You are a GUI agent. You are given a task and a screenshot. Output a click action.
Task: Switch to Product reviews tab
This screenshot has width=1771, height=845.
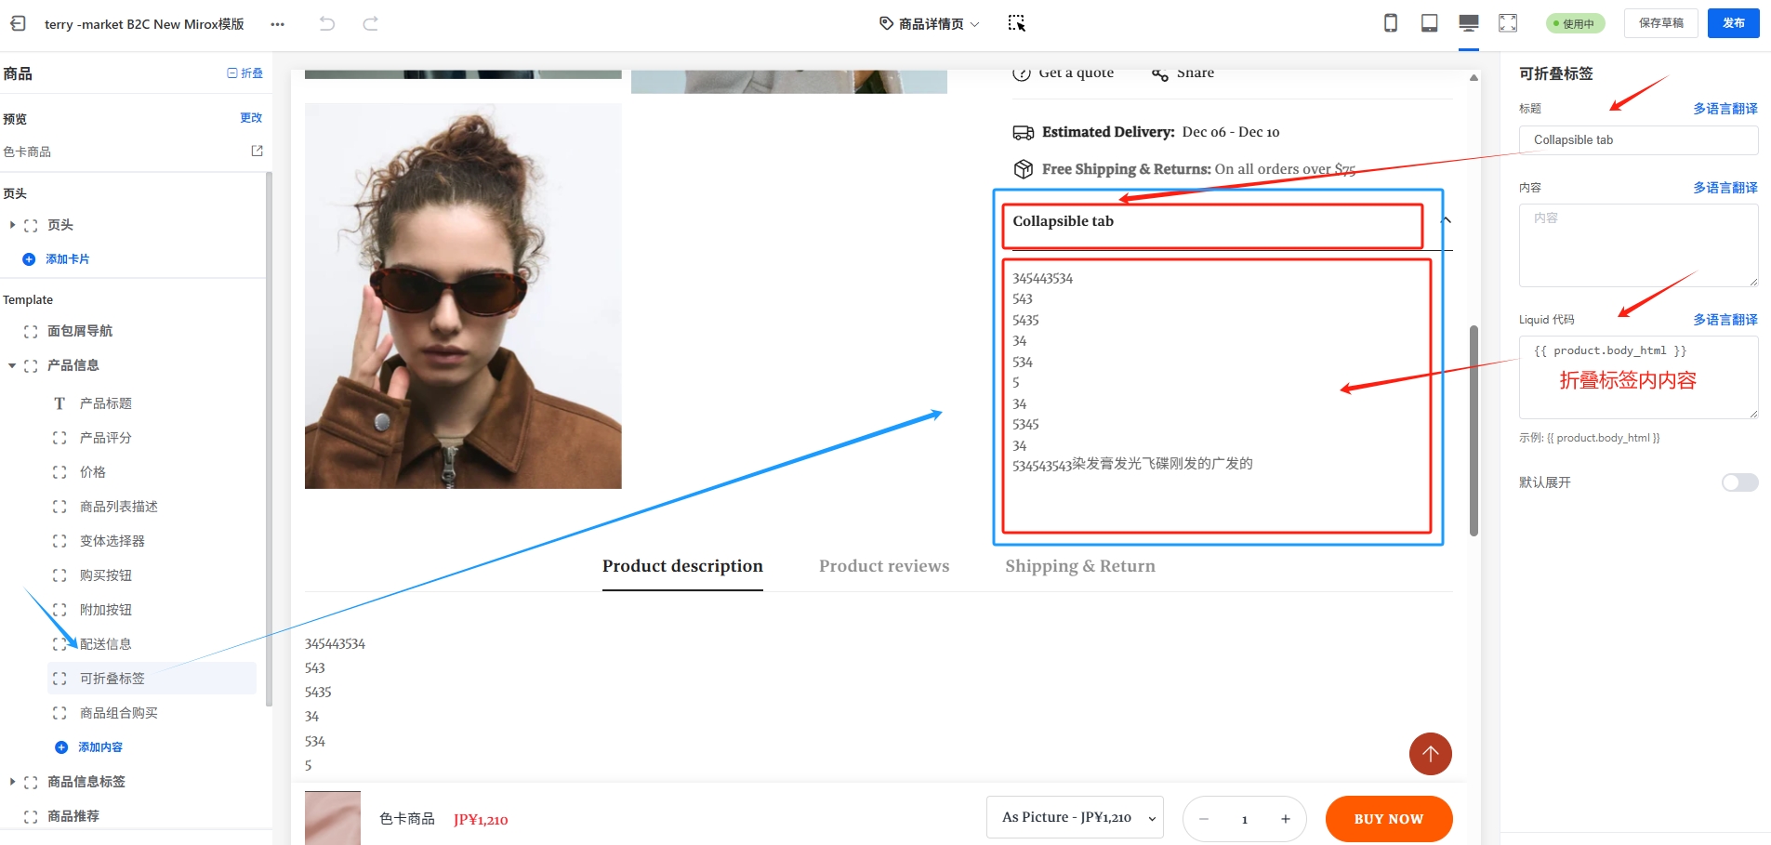coord(883,566)
